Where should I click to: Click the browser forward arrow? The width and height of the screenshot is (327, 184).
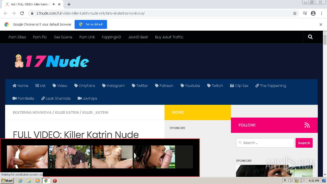(x=14, y=13)
